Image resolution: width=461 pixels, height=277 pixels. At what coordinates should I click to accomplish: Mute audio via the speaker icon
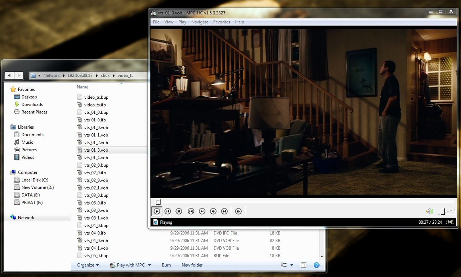[x=429, y=211]
